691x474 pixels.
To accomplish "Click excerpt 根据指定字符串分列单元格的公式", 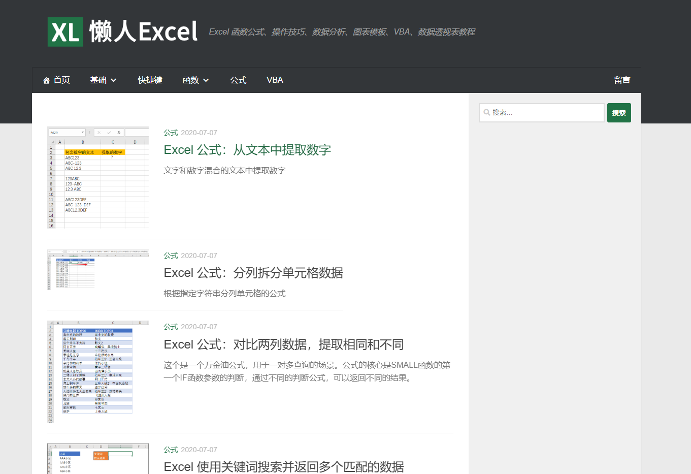I will [224, 293].
